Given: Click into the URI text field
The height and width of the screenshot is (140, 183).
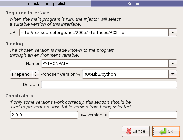Looking at the screenshot, I should 94,33.
